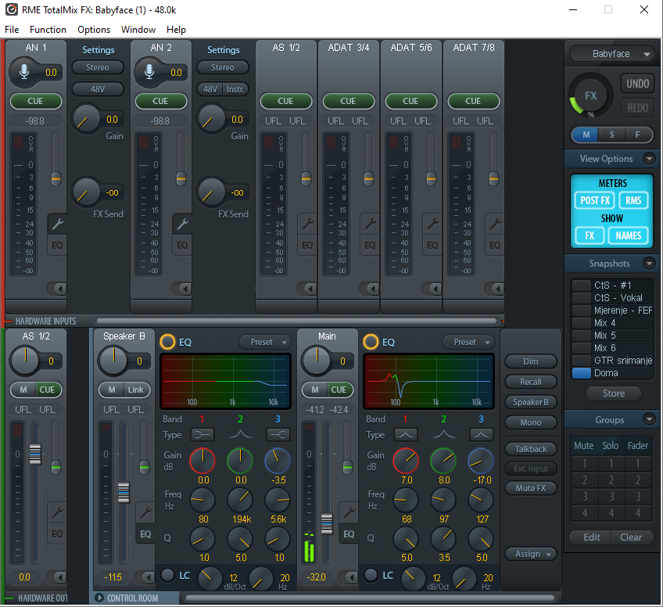Screen dimensions: 663x607
Task: Collapse AS 1/2 input channel arrow
Action: pos(306,289)
